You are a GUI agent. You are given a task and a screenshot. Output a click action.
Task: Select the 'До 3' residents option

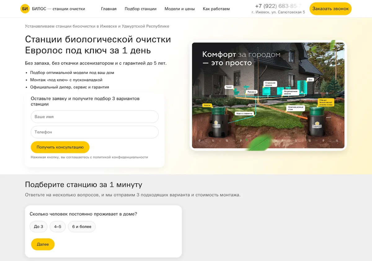click(38, 227)
